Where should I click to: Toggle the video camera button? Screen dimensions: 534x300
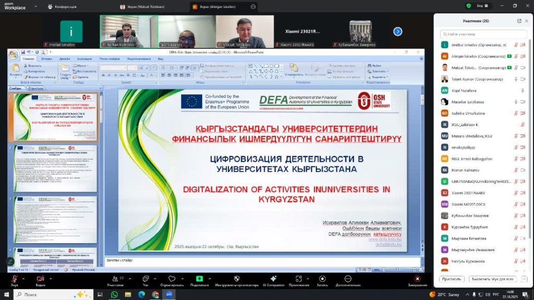pyautogui.click(x=40, y=280)
